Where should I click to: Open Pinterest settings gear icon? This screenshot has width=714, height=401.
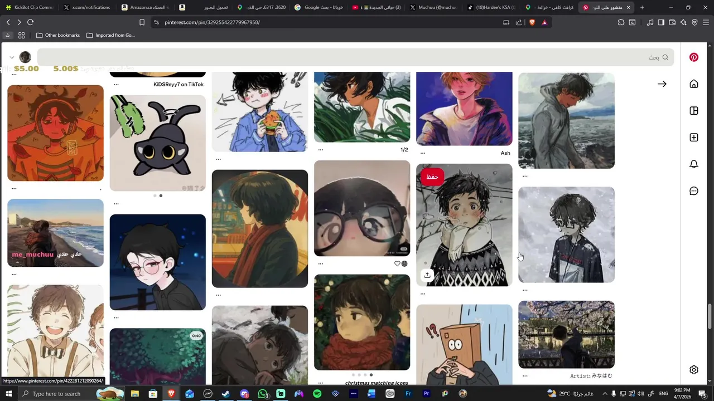pyautogui.click(x=694, y=370)
